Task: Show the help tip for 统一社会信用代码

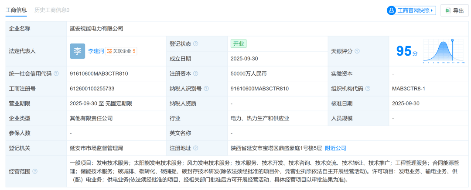Action: [x=56, y=74]
